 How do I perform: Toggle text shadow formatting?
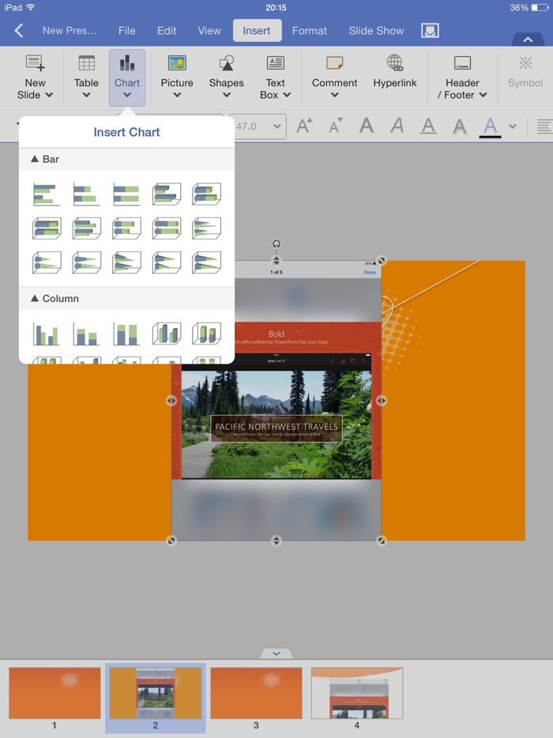point(459,126)
